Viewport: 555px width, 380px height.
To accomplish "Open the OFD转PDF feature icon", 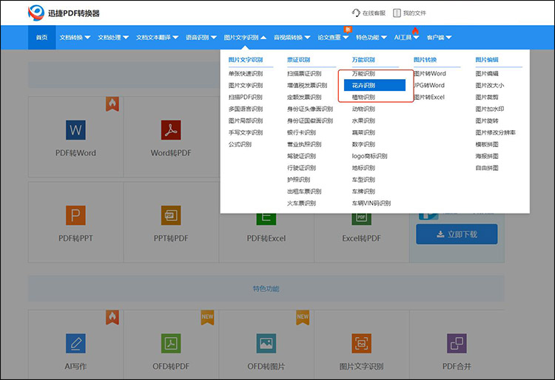I will point(171,343).
